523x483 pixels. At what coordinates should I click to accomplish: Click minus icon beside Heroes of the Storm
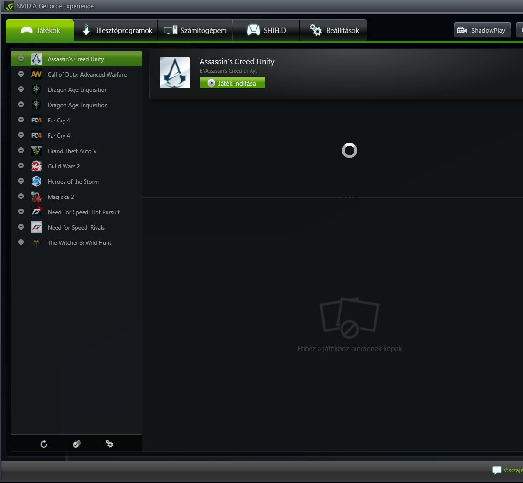point(21,181)
